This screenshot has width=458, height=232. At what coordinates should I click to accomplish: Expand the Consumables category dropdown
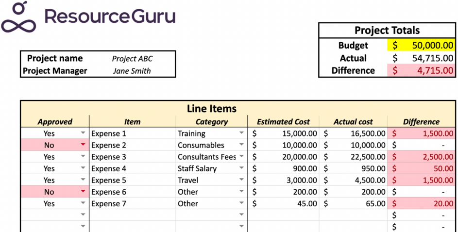coord(241,145)
